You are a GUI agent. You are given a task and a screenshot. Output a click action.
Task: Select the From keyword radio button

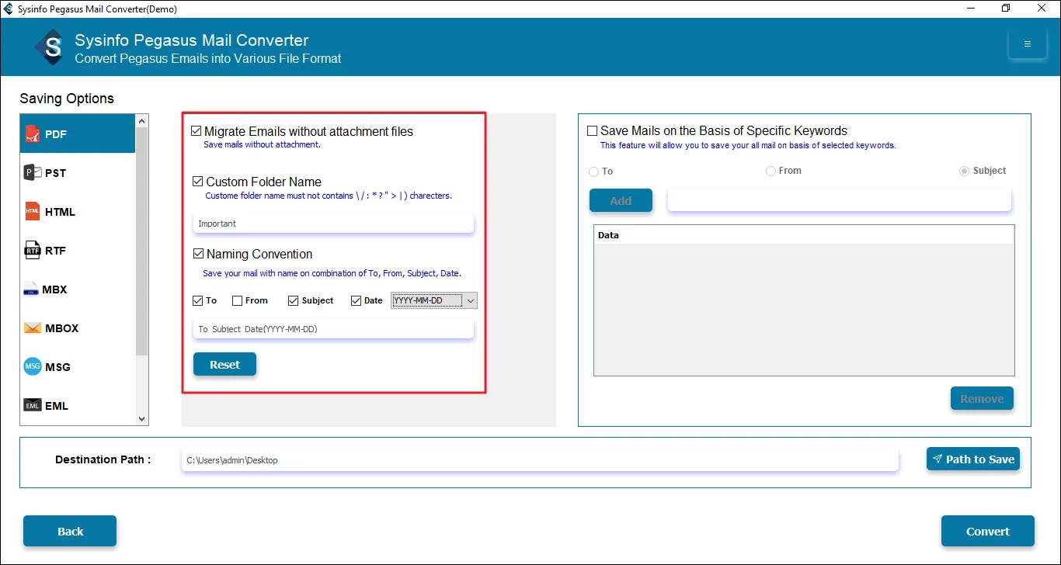[x=771, y=171]
